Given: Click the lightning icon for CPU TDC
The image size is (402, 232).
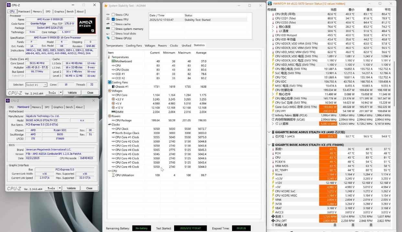Looking at the screenshot, I should click(273, 77).
